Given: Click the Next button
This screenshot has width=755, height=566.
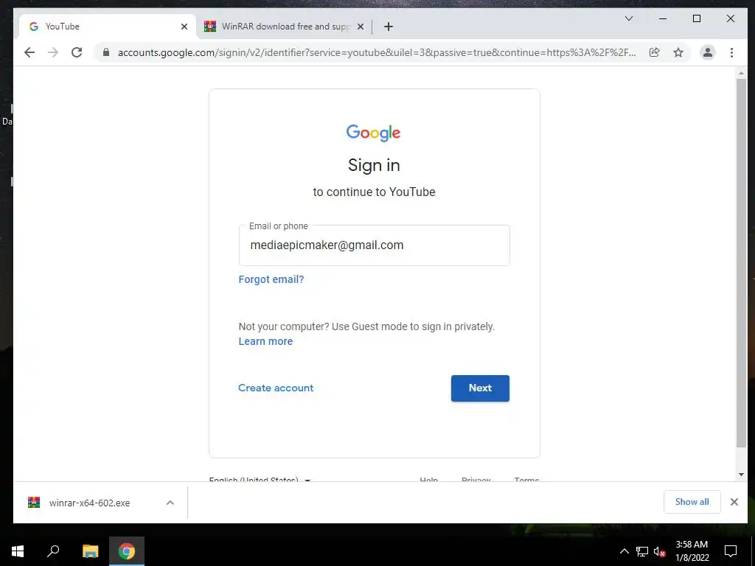Looking at the screenshot, I should [x=480, y=388].
